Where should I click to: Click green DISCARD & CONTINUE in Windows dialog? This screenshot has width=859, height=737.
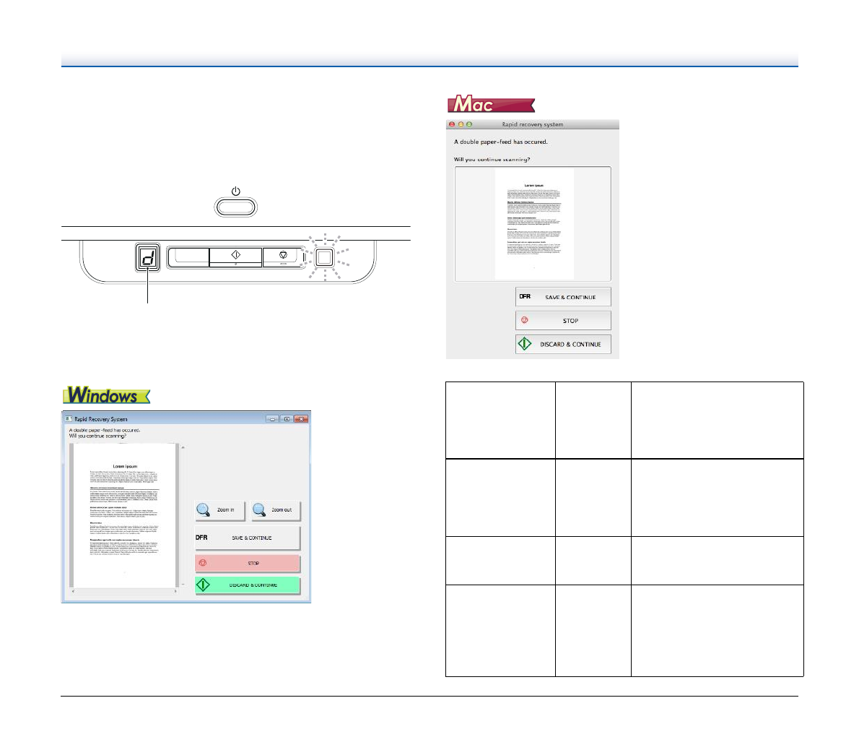point(248,585)
